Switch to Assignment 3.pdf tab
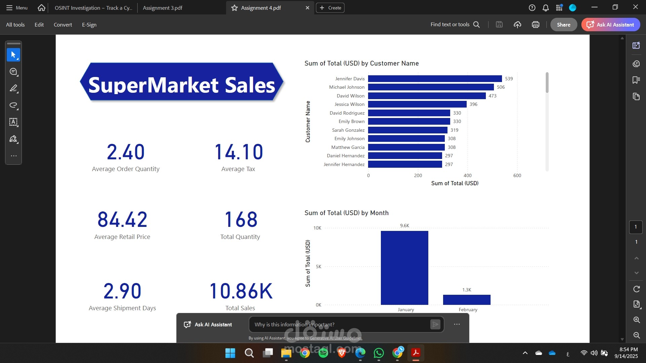This screenshot has height=363, width=646. pyautogui.click(x=163, y=8)
